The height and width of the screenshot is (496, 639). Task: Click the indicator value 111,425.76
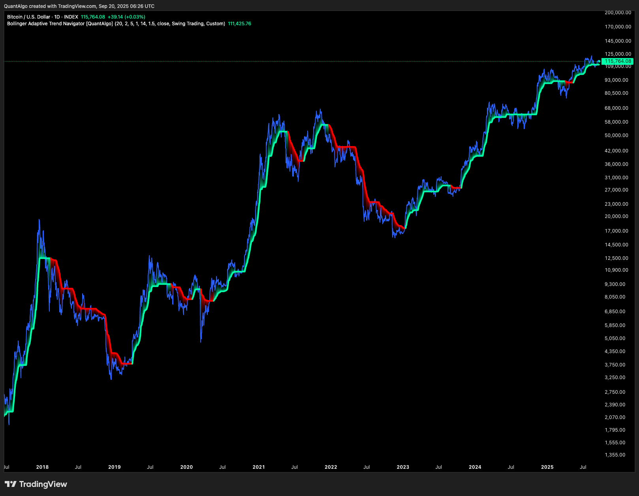(239, 24)
